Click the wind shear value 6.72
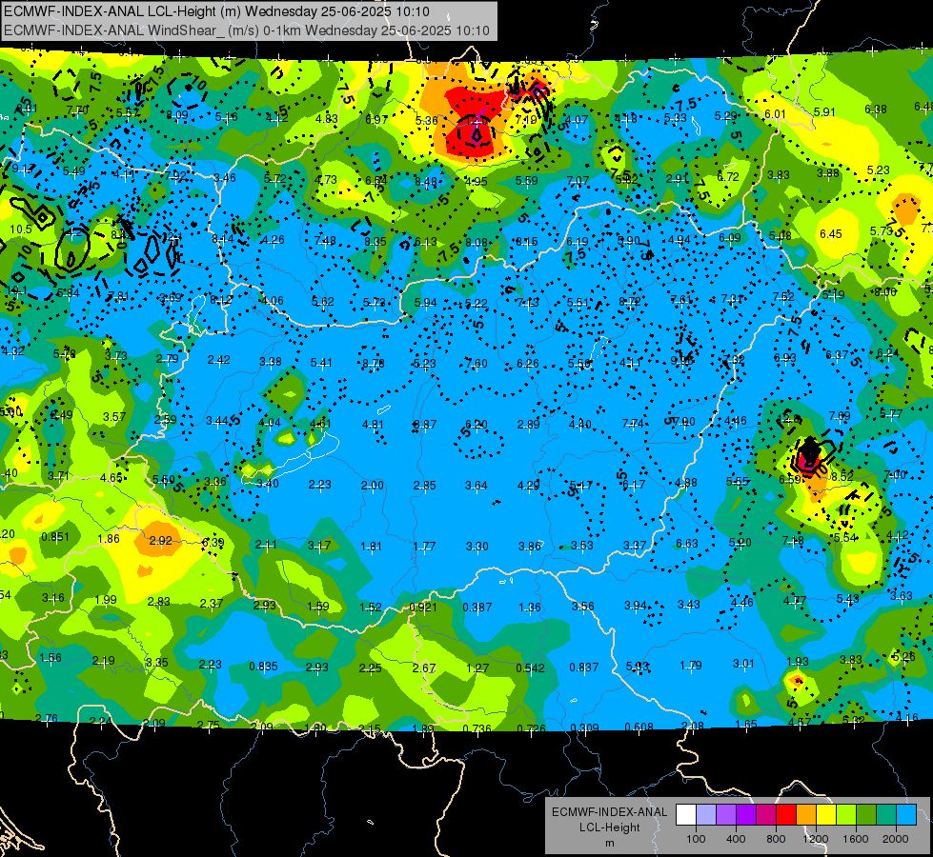Viewport: 933px width, 857px height. tap(728, 176)
